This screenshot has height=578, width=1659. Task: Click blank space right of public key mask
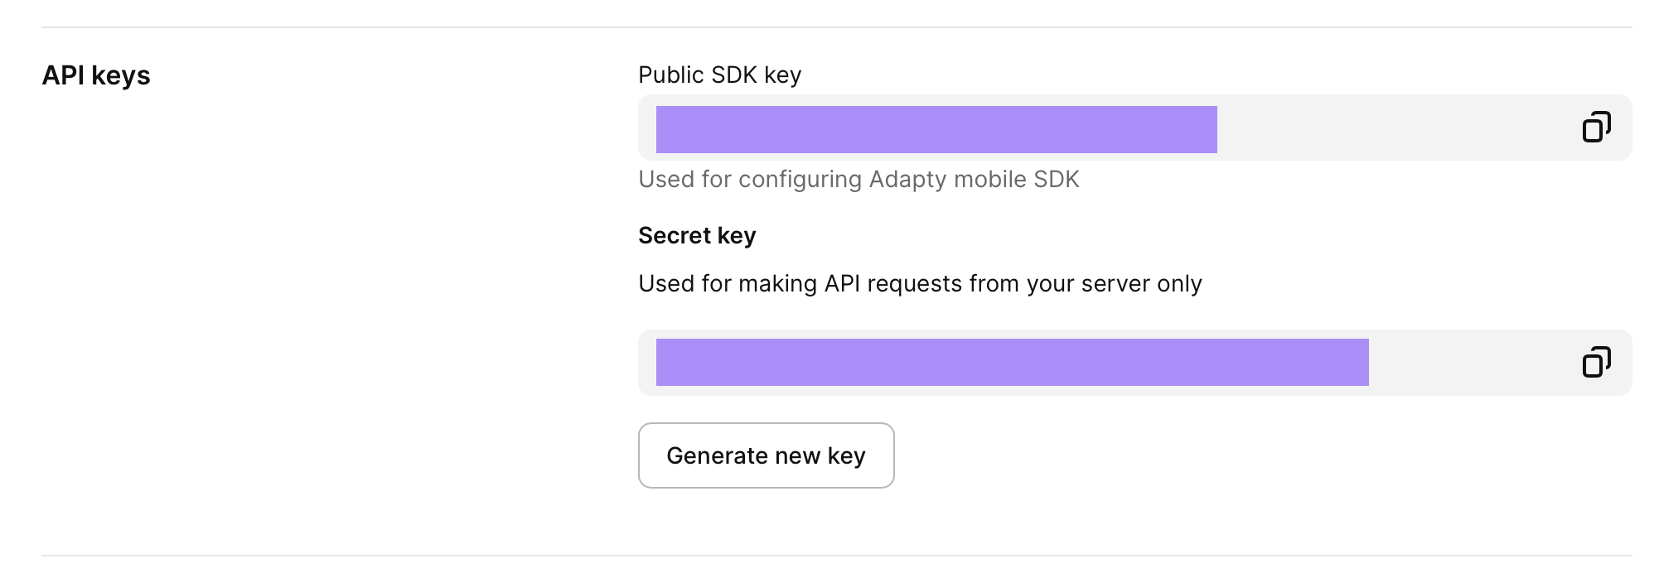pyautogui.click(x=1392, y=128)
